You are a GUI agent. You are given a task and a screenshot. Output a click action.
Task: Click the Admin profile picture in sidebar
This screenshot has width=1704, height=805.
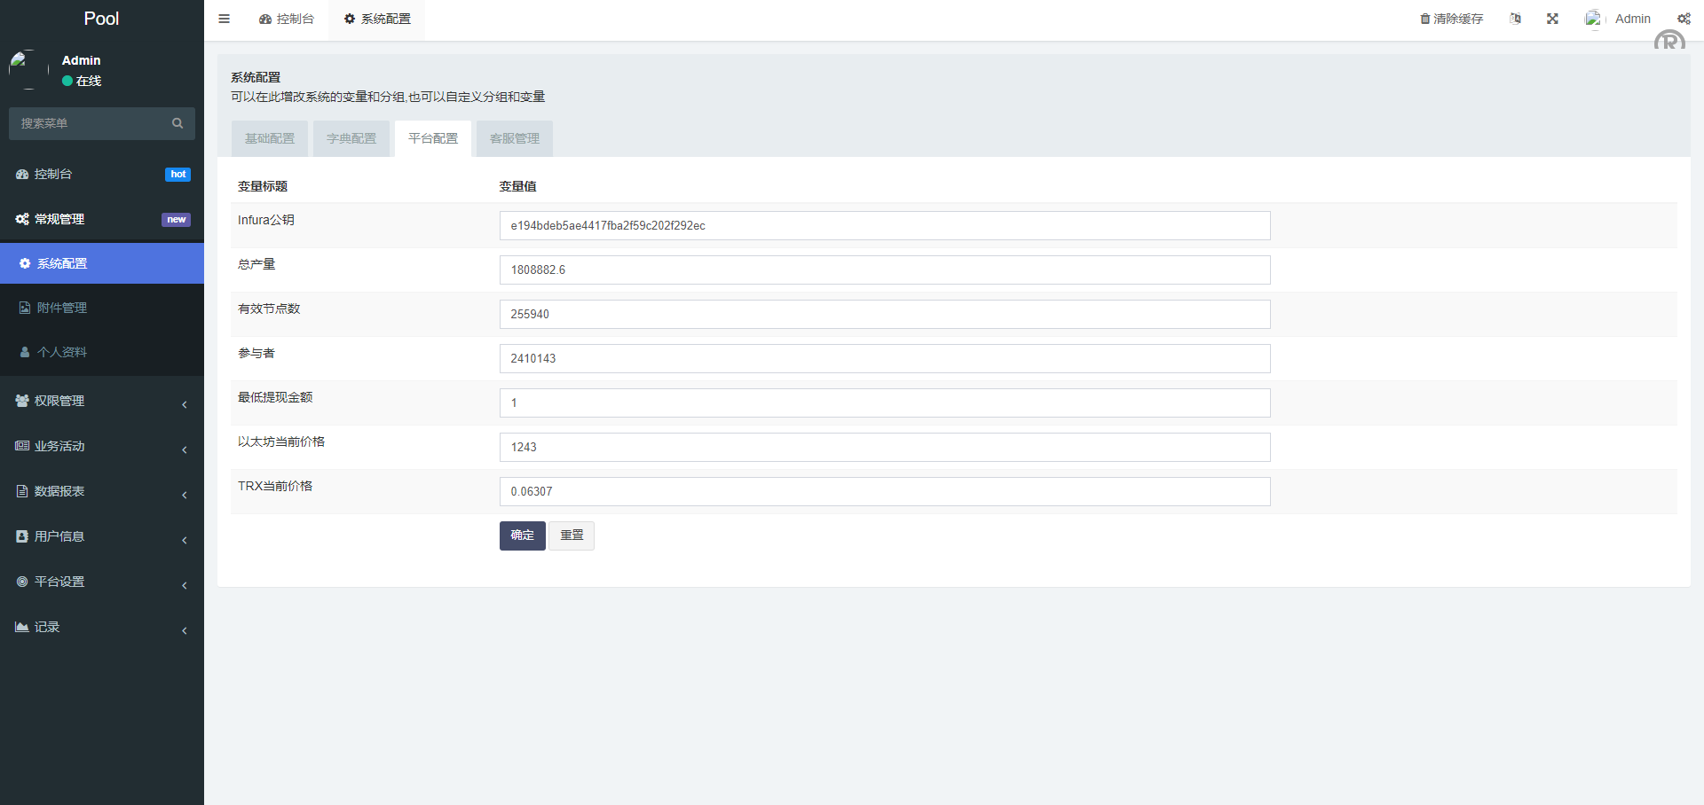coord(28,70)
